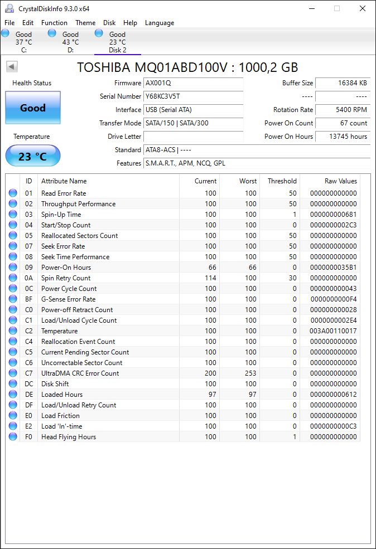Click the CrystalDiskInfo app icon in title bar
This screenshot has width=376, height=549.
(9, 8)
